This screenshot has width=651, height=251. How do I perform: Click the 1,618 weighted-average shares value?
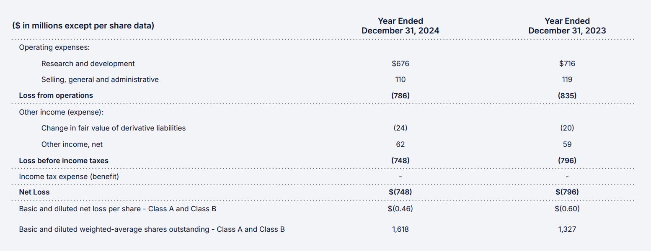click(x=400, y=229)
